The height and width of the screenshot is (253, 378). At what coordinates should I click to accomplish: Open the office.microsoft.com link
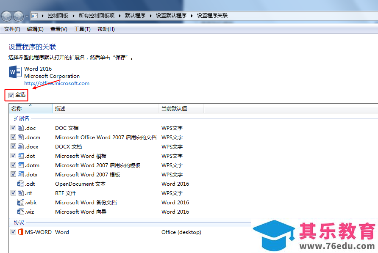(57, 83)
